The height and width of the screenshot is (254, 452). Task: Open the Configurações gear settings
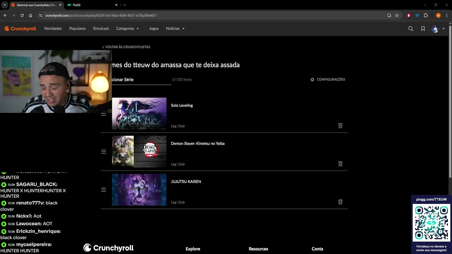(327, 79)
